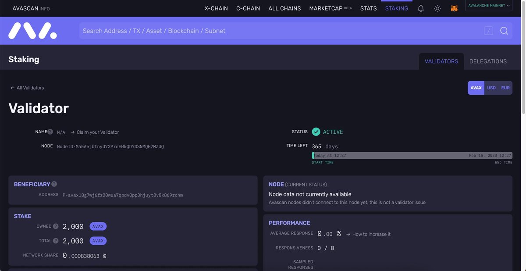526x271 pixels.
Task: Switch currency display to AVAX
Action: coord(476,88)
